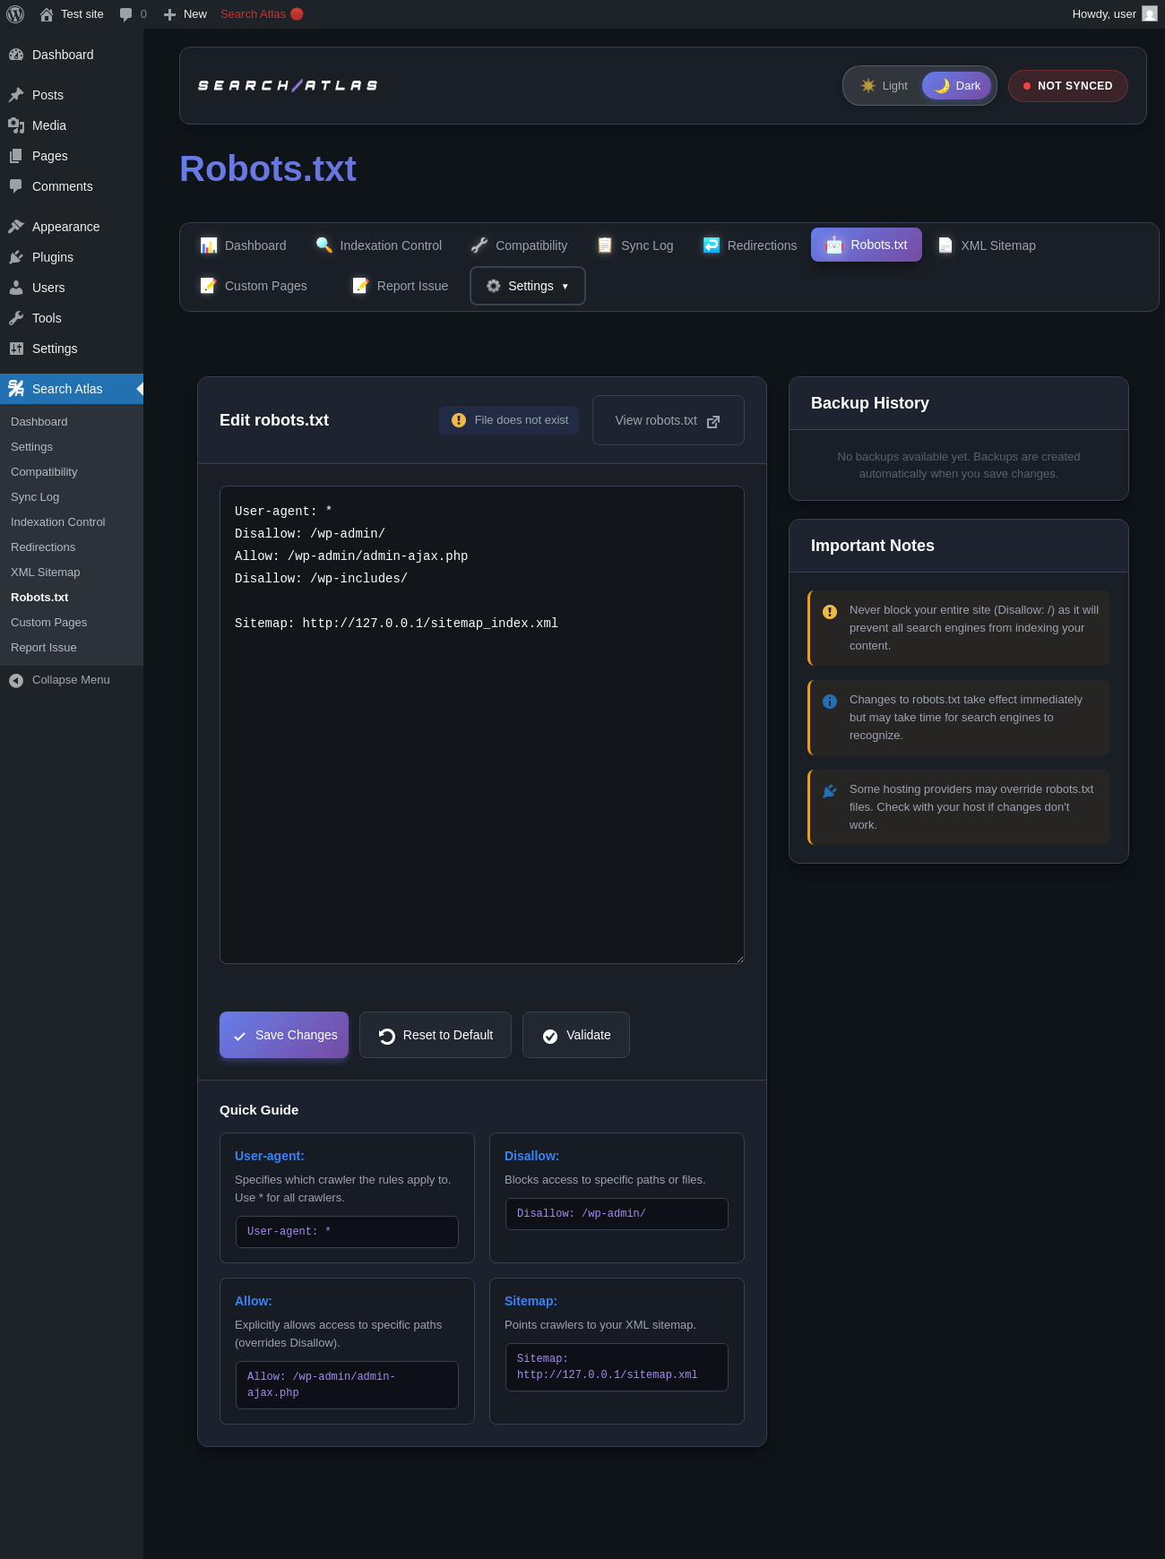Open the Dashboard tab

point(243,245)
